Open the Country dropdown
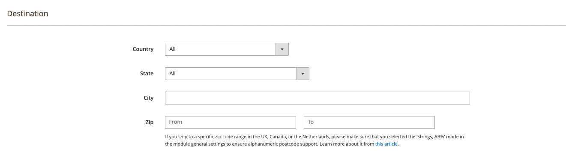566x158 pixels. (x=227, y=49)
